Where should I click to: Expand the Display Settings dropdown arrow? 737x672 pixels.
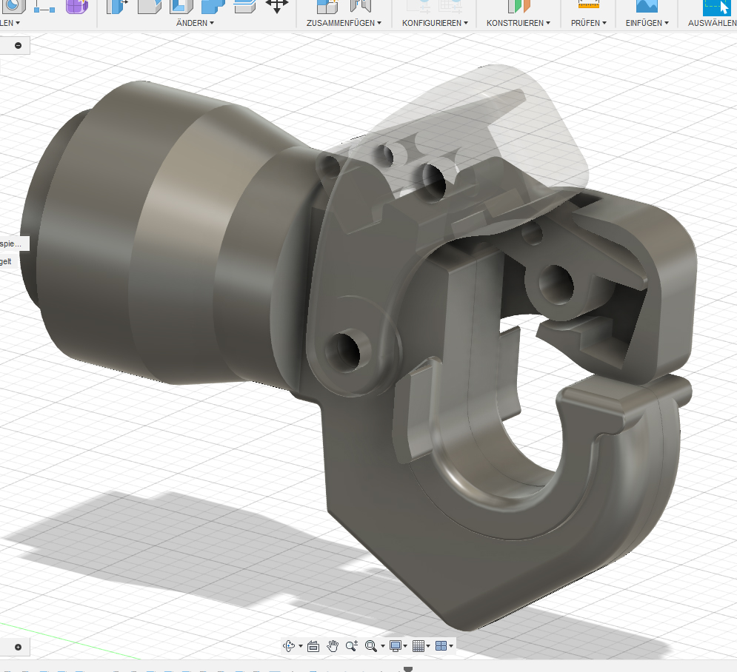click(x=405, y=647)
